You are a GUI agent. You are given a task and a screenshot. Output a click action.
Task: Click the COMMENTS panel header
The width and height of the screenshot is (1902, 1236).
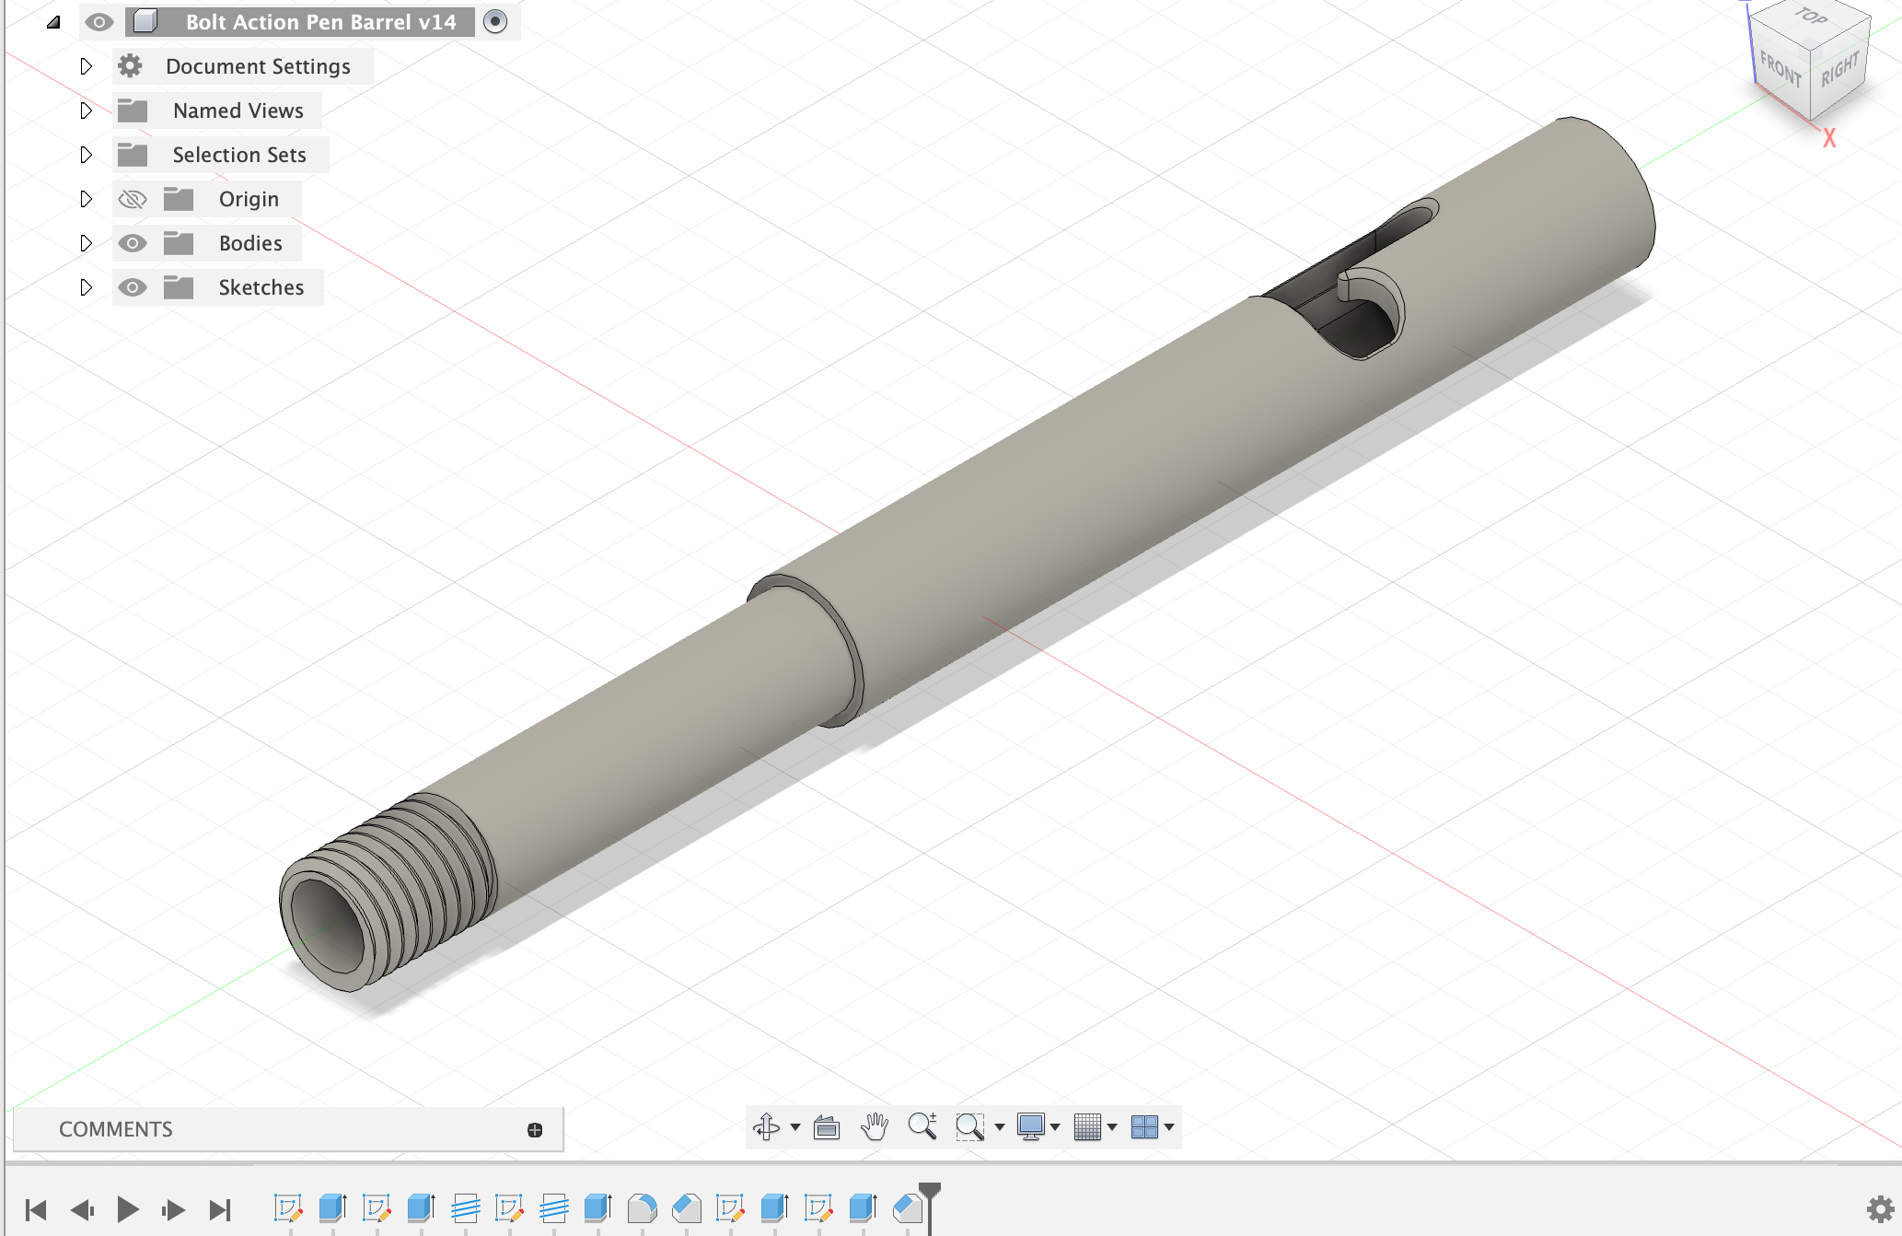(x=288, y=1129)
